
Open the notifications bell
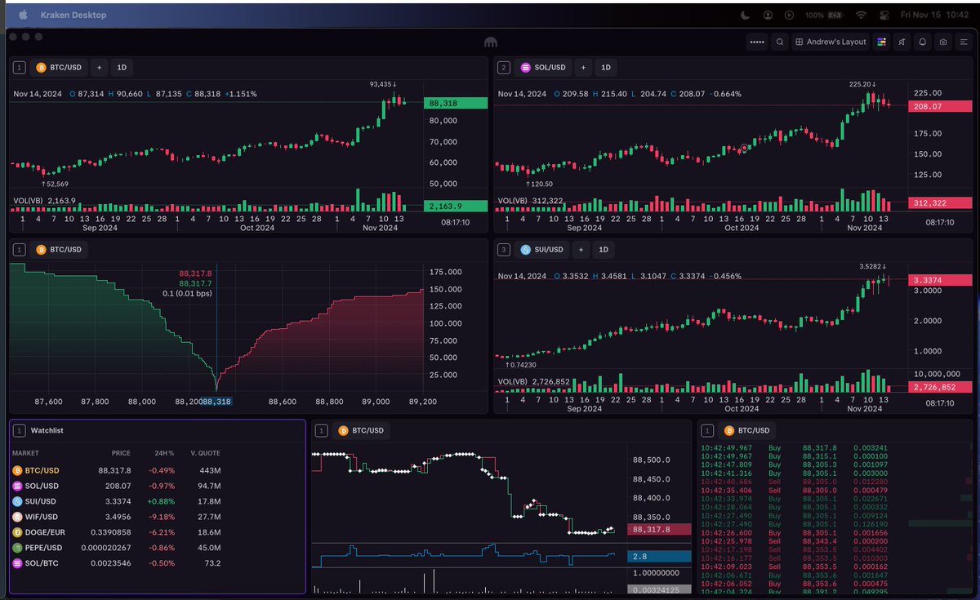(x=923, y=42)
